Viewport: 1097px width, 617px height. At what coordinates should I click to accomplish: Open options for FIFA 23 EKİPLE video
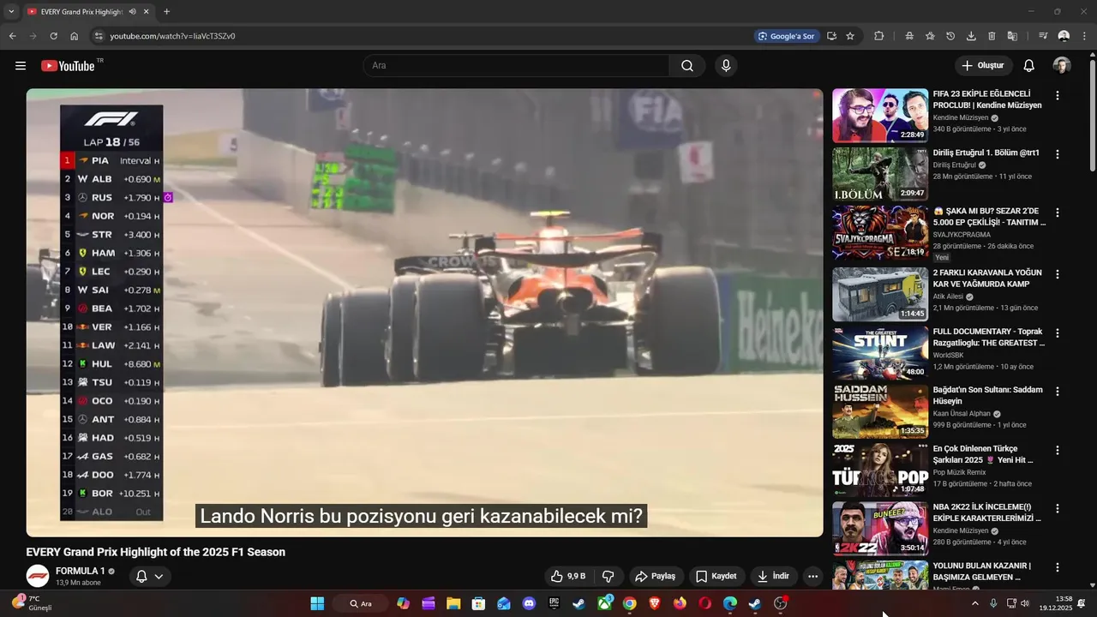[x=1058, y=96]
